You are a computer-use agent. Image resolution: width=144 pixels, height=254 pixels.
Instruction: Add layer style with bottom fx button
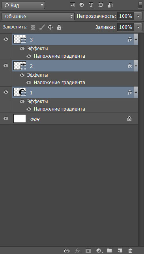[77, 251]
